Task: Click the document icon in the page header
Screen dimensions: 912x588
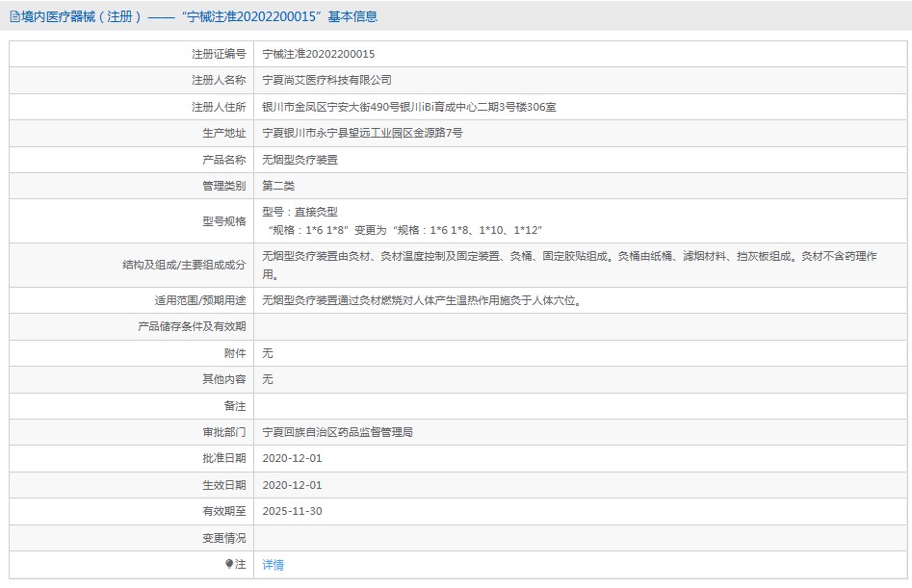Action: pyautogui.click(x=14, y=17)
